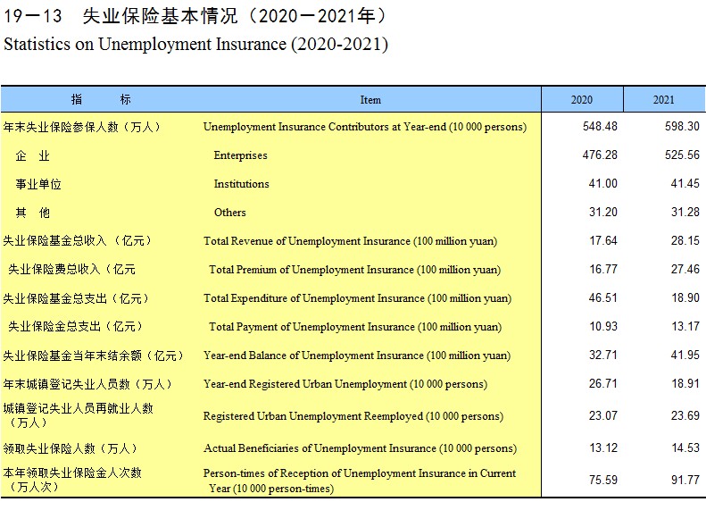The height and width of the screenshot is (527, 706).
Task: Click the title Statistics on Unemployment Insurance (2020-2021)
Action: 195,44
